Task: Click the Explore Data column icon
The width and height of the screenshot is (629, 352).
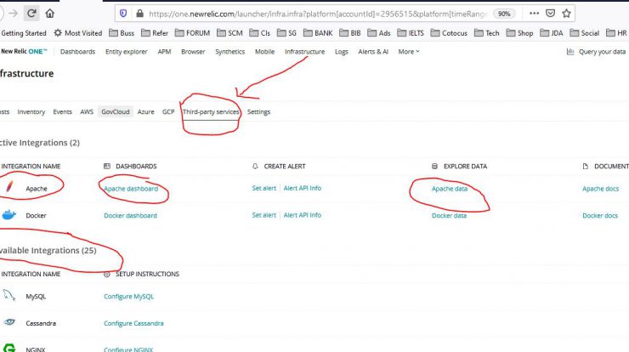Action: 434,166
